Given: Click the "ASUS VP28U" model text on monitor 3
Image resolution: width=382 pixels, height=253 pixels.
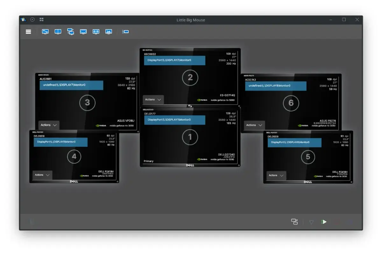Looking at the screenshot, I should point(125,121).
